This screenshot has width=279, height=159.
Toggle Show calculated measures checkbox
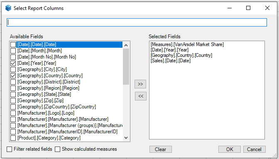click(x=57, y=149)
